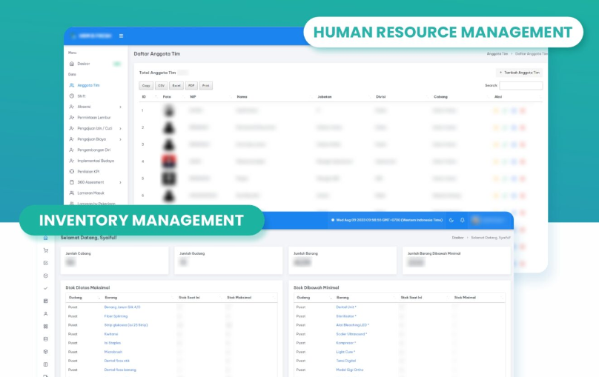Click the home icon in inventory sidebar

coord(45,238)
